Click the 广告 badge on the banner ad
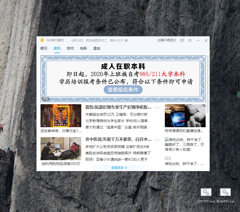240x212 pixels. 46,99
